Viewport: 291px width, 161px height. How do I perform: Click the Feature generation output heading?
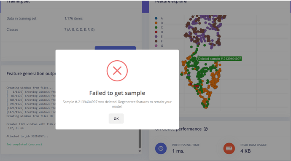pos(31,74)
